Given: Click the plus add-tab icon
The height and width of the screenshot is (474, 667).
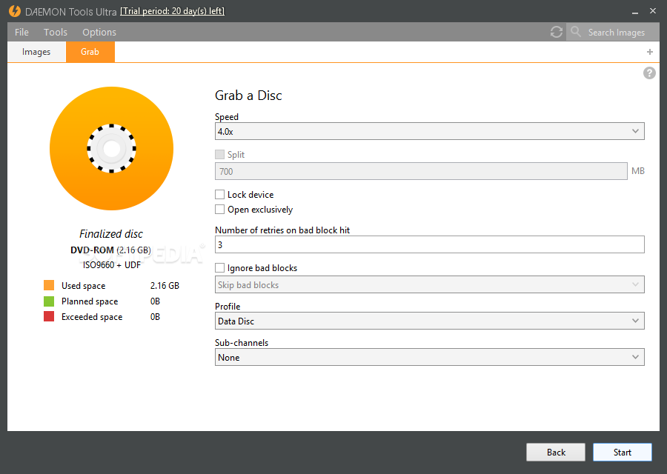Looking at the screenshot, I should coord(649,52).
